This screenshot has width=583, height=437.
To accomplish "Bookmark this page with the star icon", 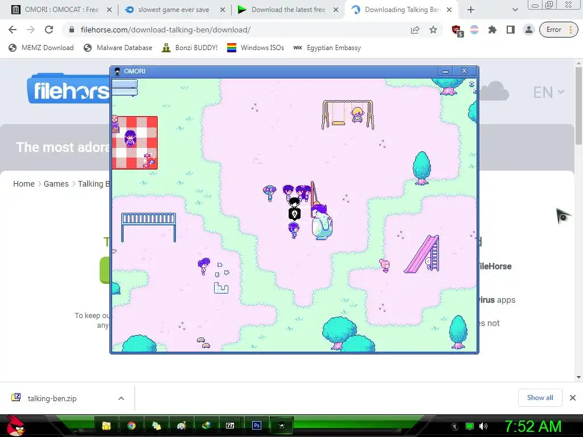I will 433,30.
